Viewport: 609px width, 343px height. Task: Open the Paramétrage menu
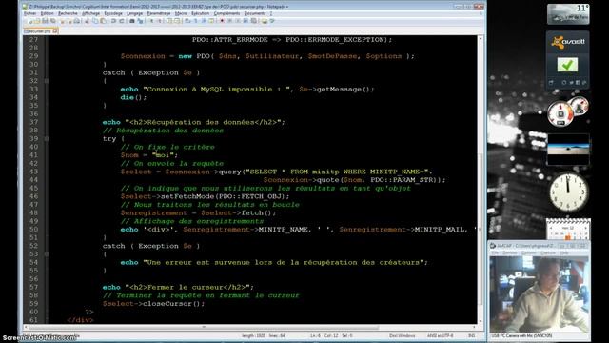(159, 13)
